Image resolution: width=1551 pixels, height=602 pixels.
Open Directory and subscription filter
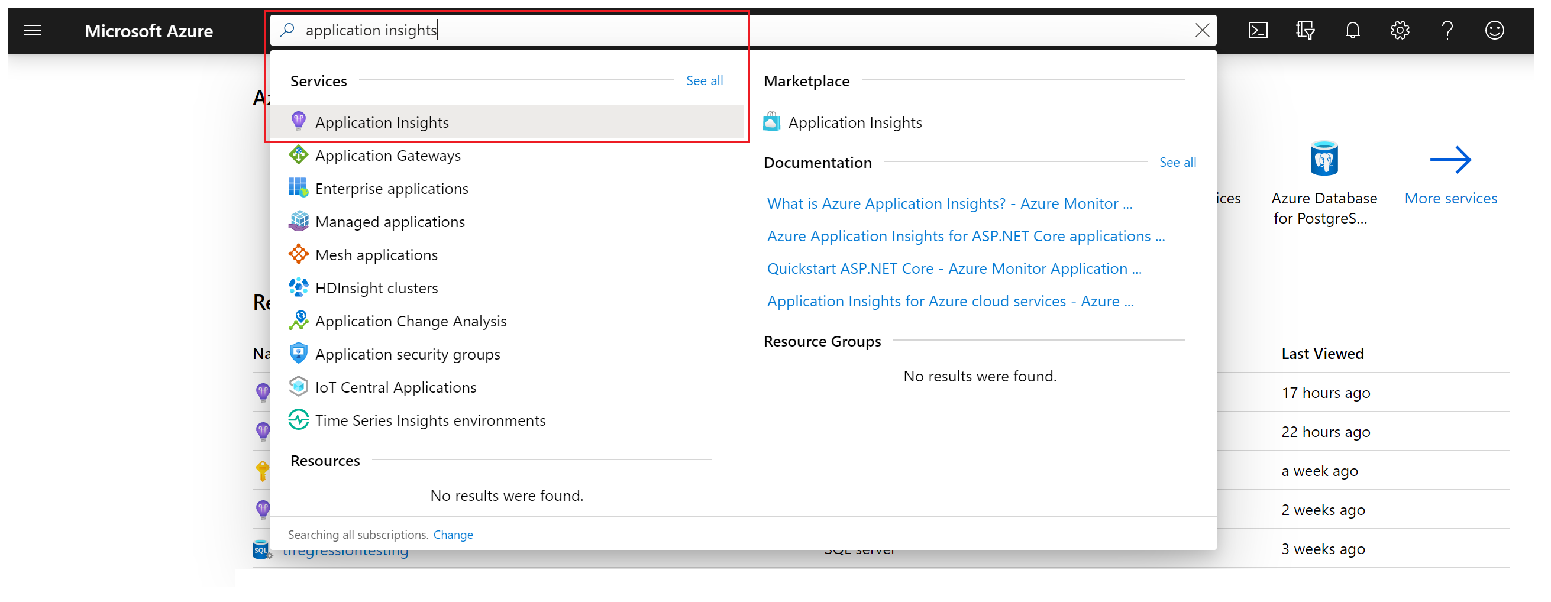[x=1306, y=30]
